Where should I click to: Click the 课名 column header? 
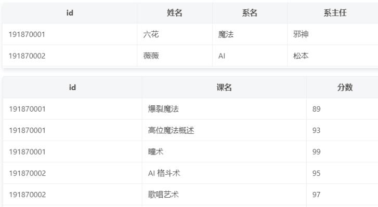pos(224,87)
